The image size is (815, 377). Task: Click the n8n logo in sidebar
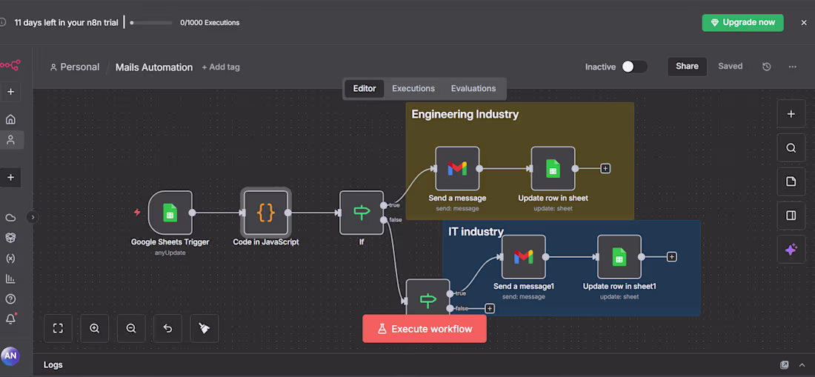[10, 65]
